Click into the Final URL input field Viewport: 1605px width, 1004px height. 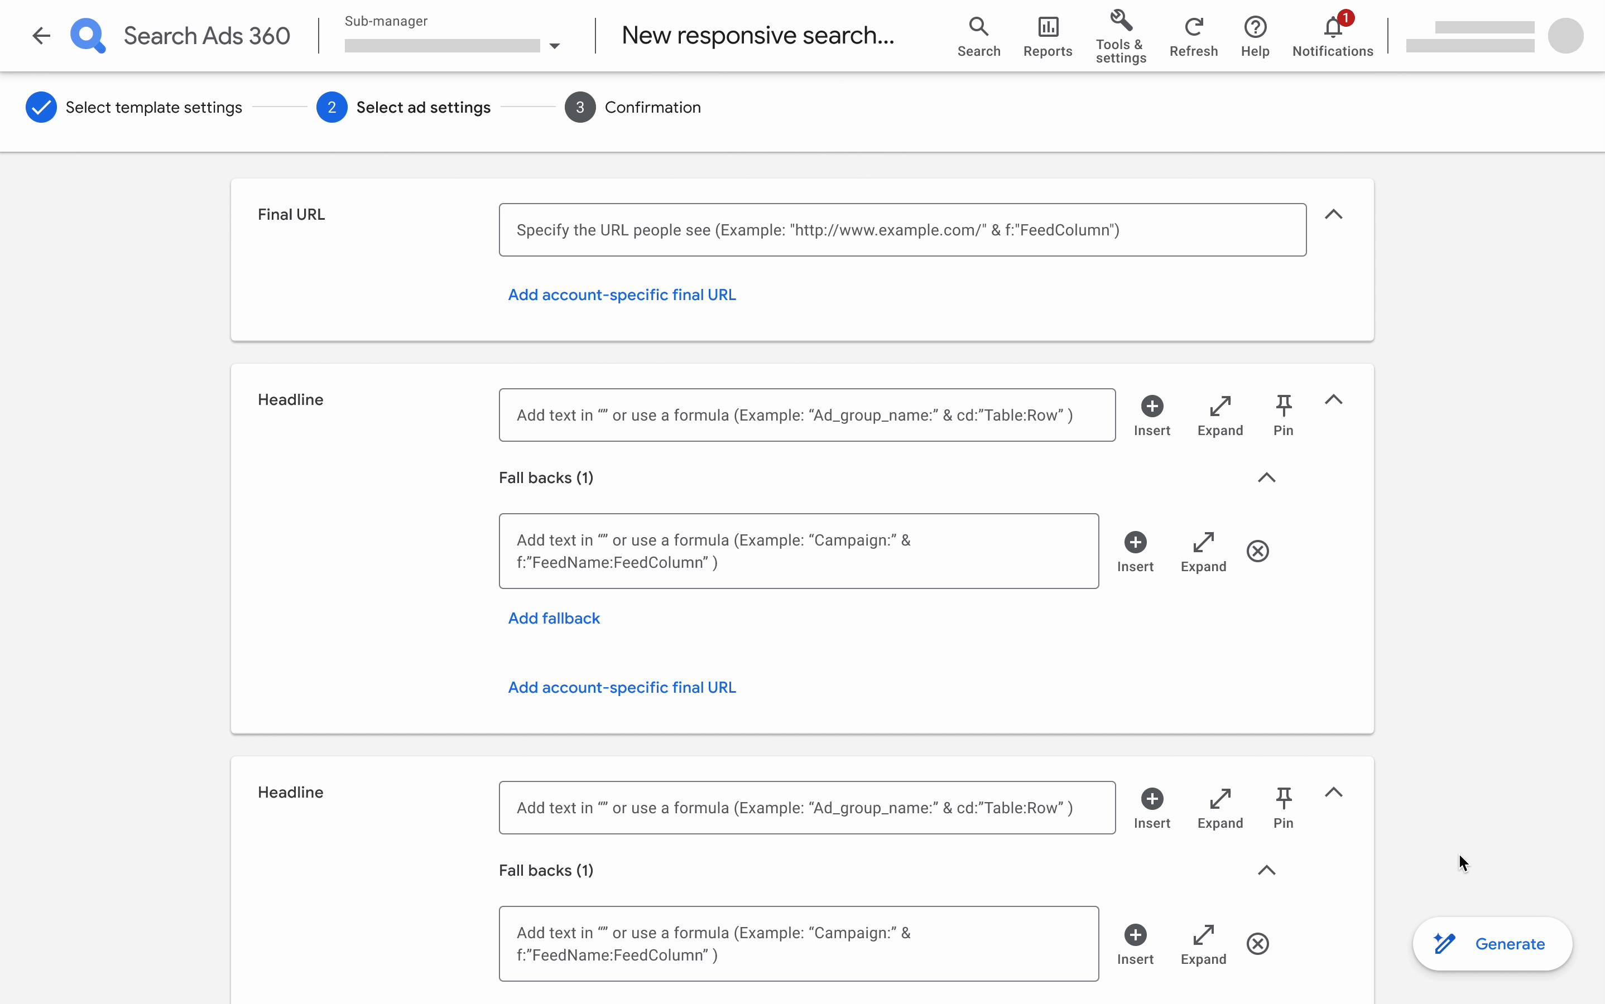coord(901,230)
